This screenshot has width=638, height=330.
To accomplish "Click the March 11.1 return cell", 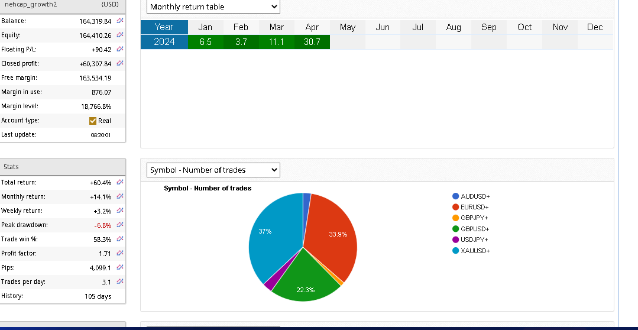I will pos(276,42).
